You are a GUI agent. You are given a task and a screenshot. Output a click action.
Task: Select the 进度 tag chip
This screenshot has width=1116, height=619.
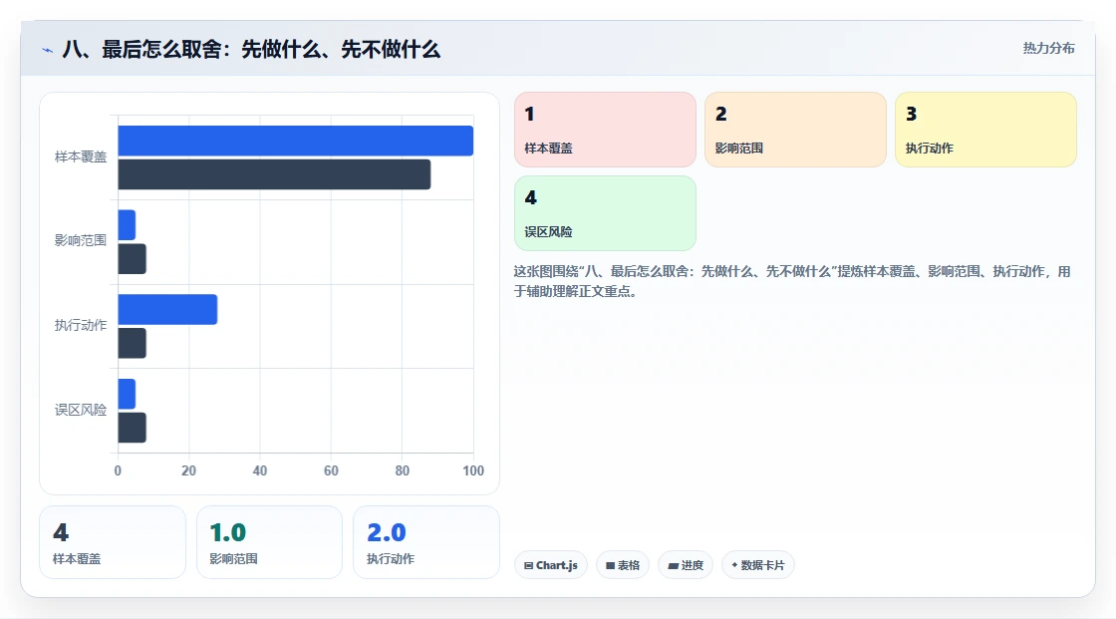(x=686, y=565)
